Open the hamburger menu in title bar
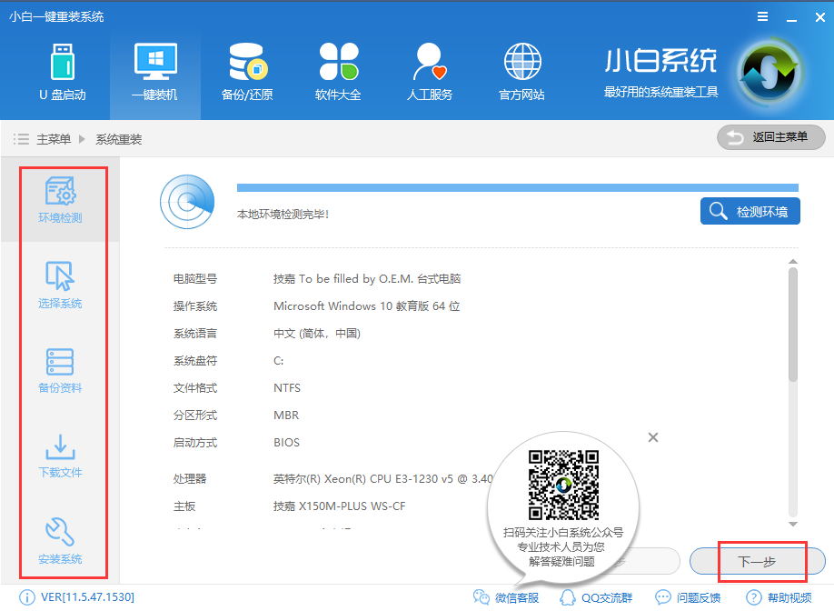Screen dimensions: 834x611 click(x=761, y=15)
